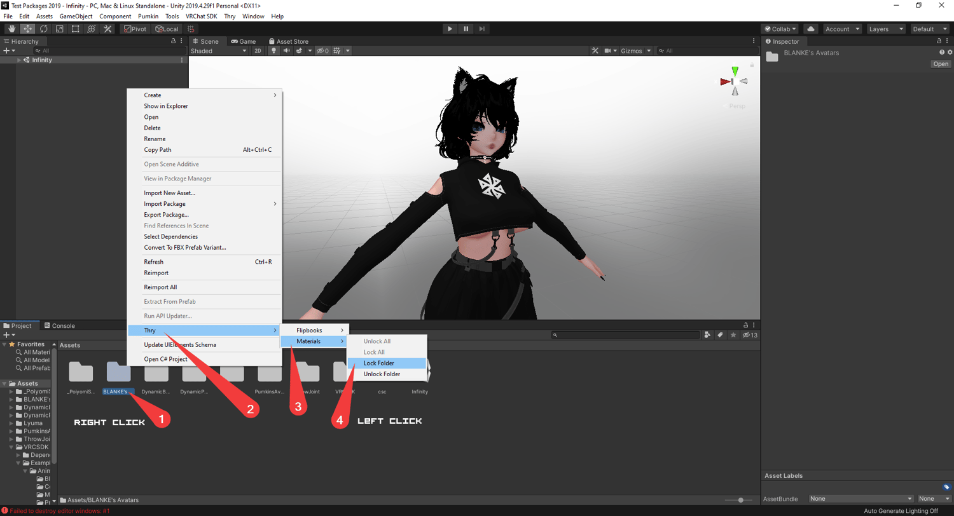Select the Move tool in the toolbar

tap(27, 29)
